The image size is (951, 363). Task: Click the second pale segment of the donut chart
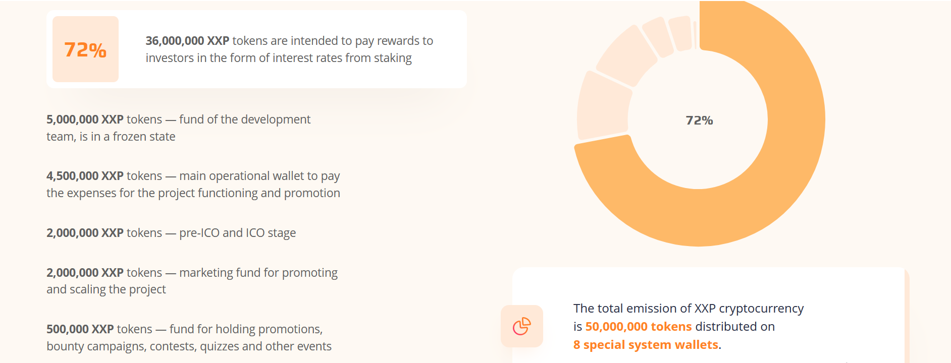tap(626, 55)
